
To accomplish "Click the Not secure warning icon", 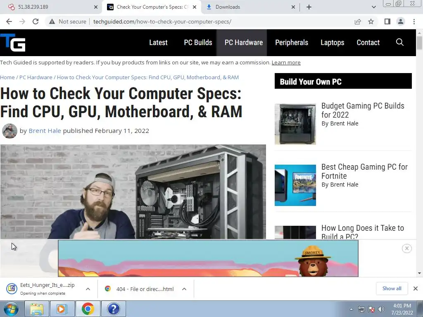I will tap(52, 21).
